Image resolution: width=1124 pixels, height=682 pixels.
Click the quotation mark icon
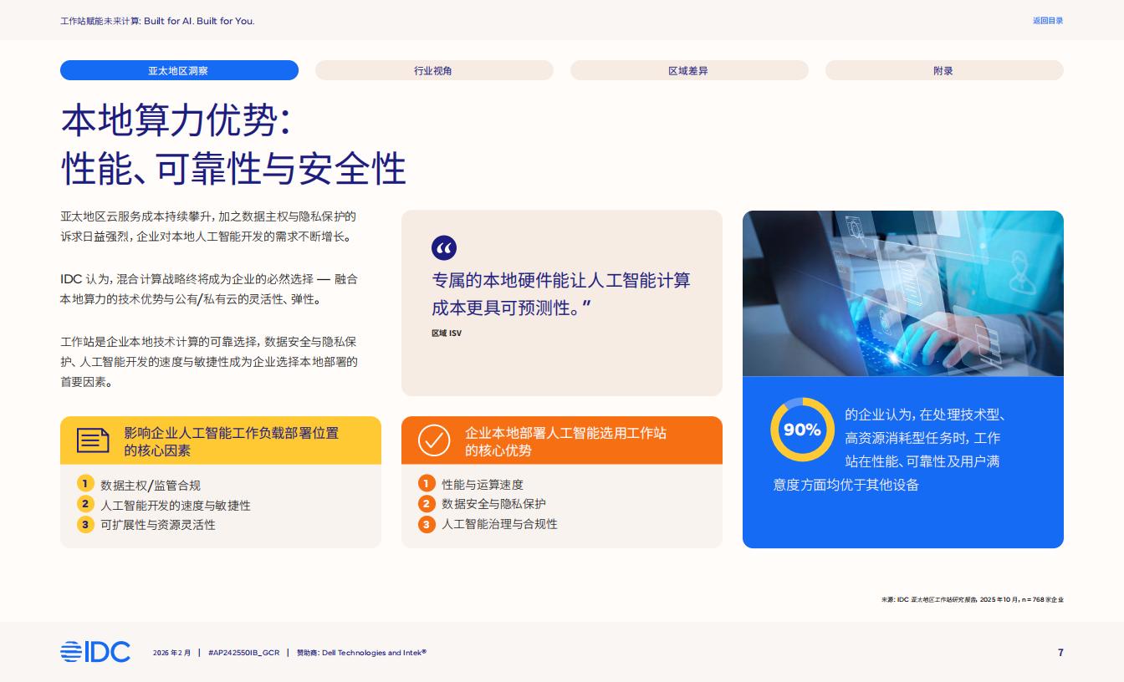pos(444,247)
